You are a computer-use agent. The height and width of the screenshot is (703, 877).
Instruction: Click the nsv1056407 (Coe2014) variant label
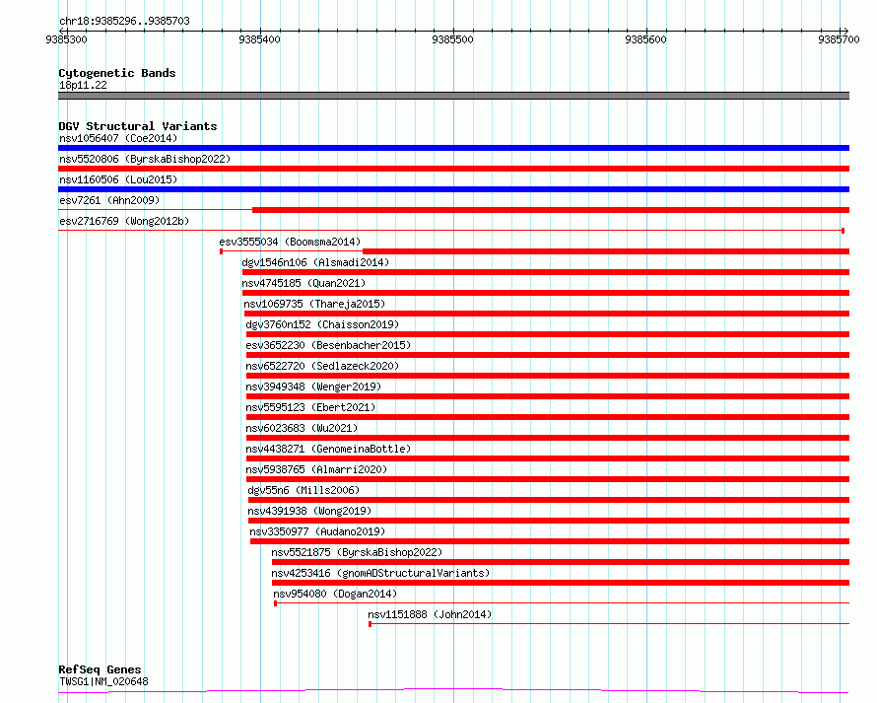tap(118, 138)
